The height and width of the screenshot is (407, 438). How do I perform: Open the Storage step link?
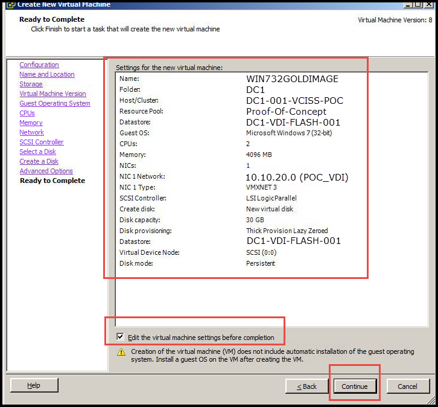point(31,84)
